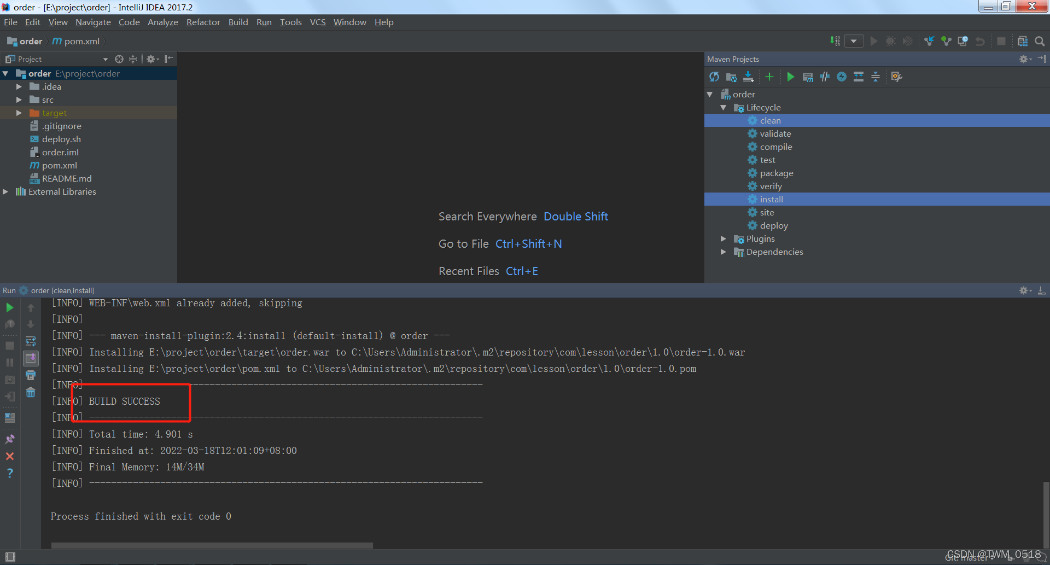Open Run panel help question mark
Screen dimensions: 1050x565
pyautogui.click(x=10, y=473)
